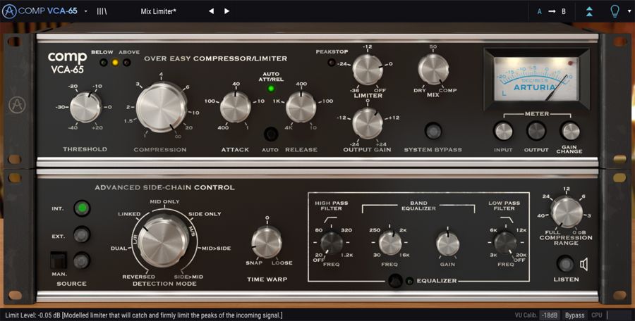
Task: Click the Attack knob
Action: [235, 107]
